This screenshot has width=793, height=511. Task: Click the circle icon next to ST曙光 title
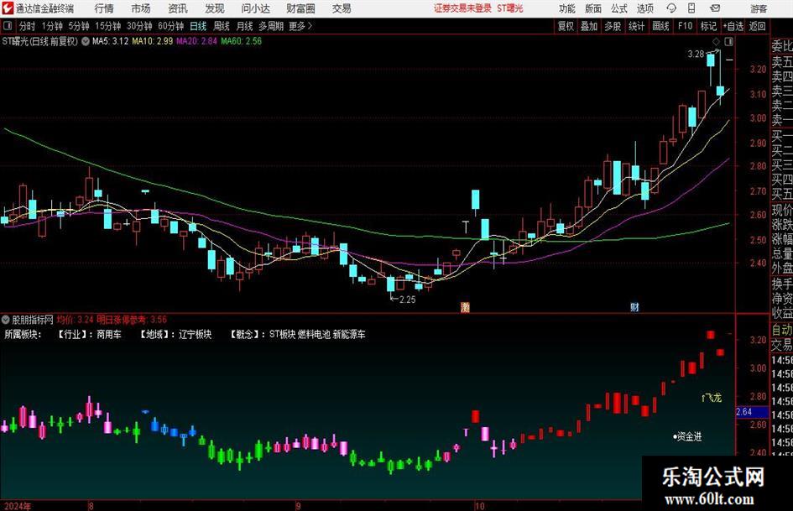pyautogui.click(x=86, y=41)
